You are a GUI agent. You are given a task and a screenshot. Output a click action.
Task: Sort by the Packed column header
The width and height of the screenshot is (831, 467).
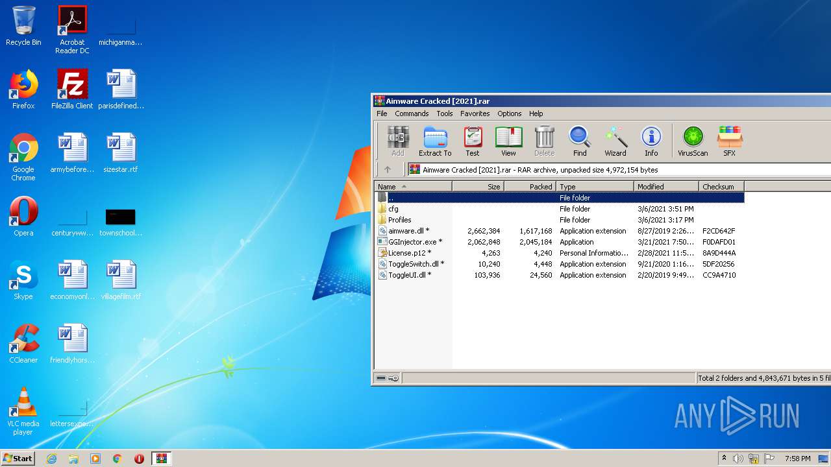(530, 187)
